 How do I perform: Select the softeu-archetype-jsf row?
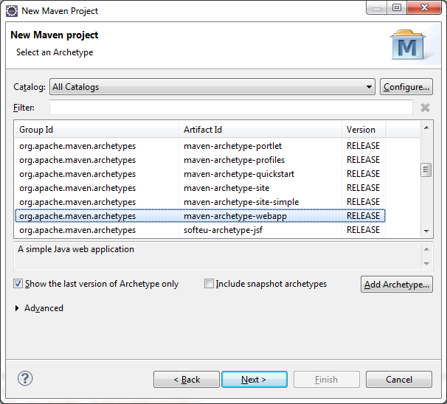click(200, 229)
